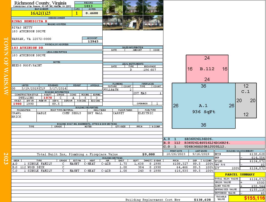This screenshot has height=202, width=266.
Task: Click the DEP % value 89.5
Action: tap(56, 104)
